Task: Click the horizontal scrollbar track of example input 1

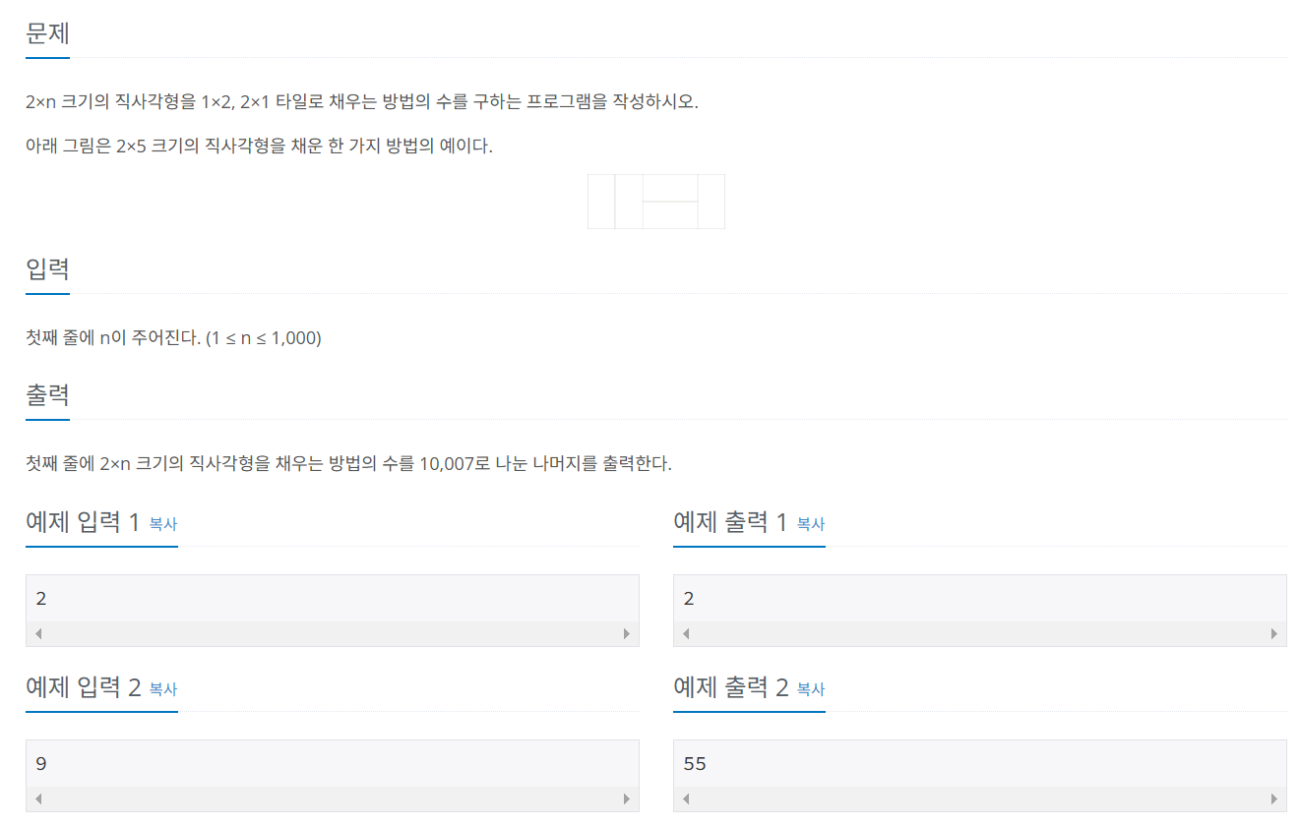Action: 333,634
